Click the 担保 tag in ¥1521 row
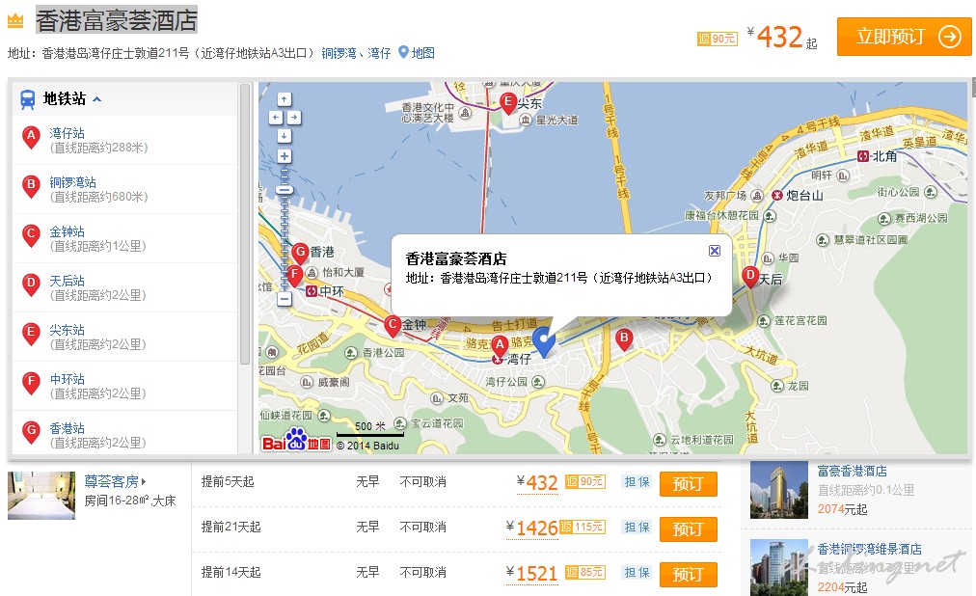Screen dimensions: 976x596 637,572
